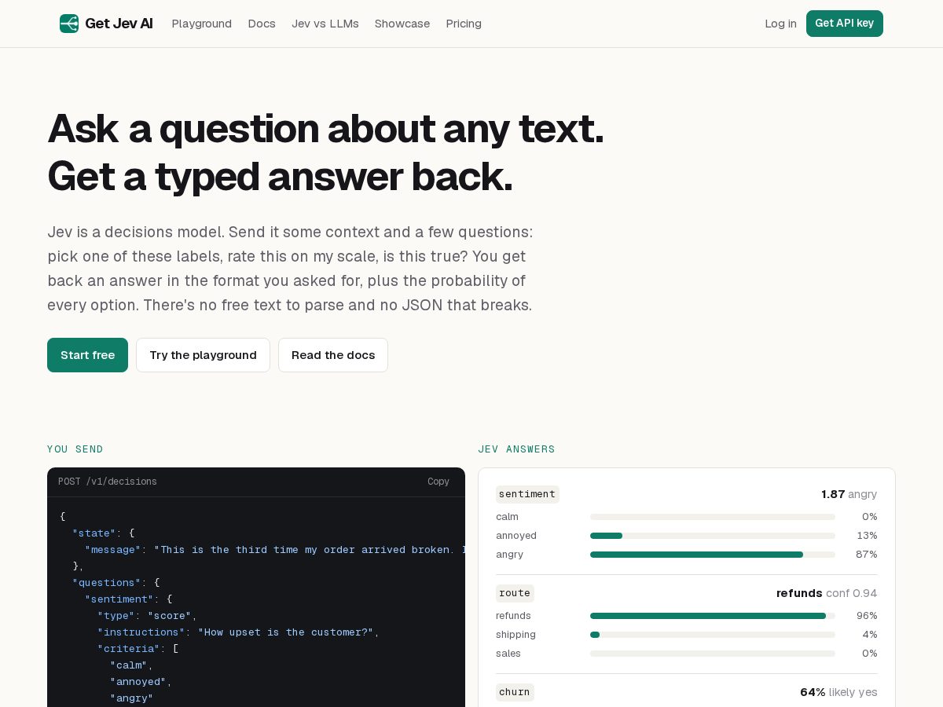
Task: Click the "criteria" code line
Action: point(138,649)
